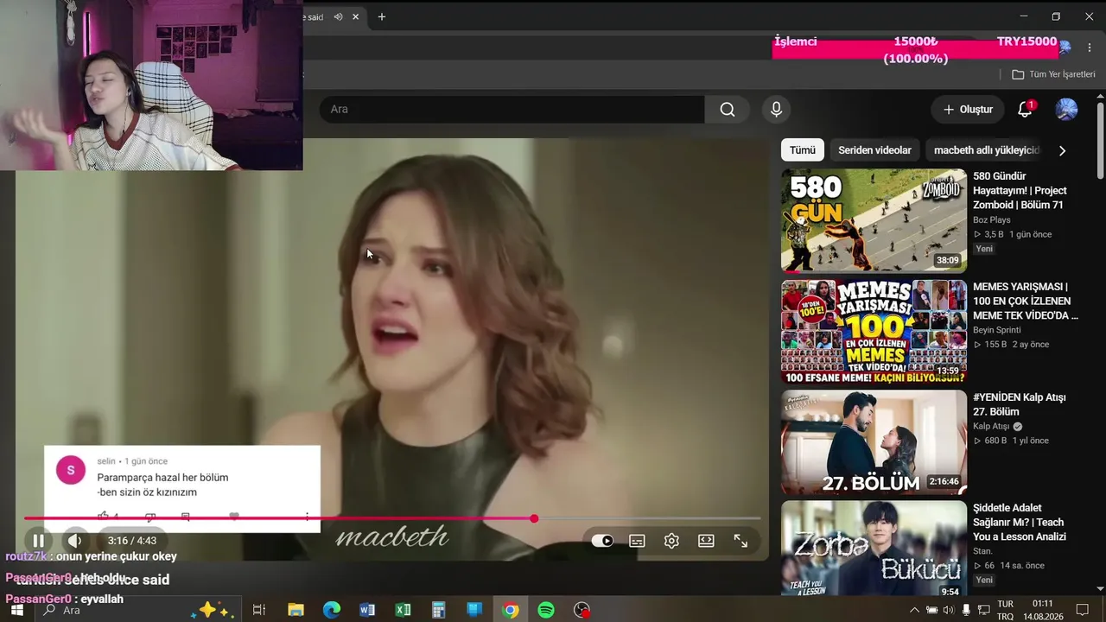
Task: Enter fullscreen mode for the video
Action: tap(741, 541)
